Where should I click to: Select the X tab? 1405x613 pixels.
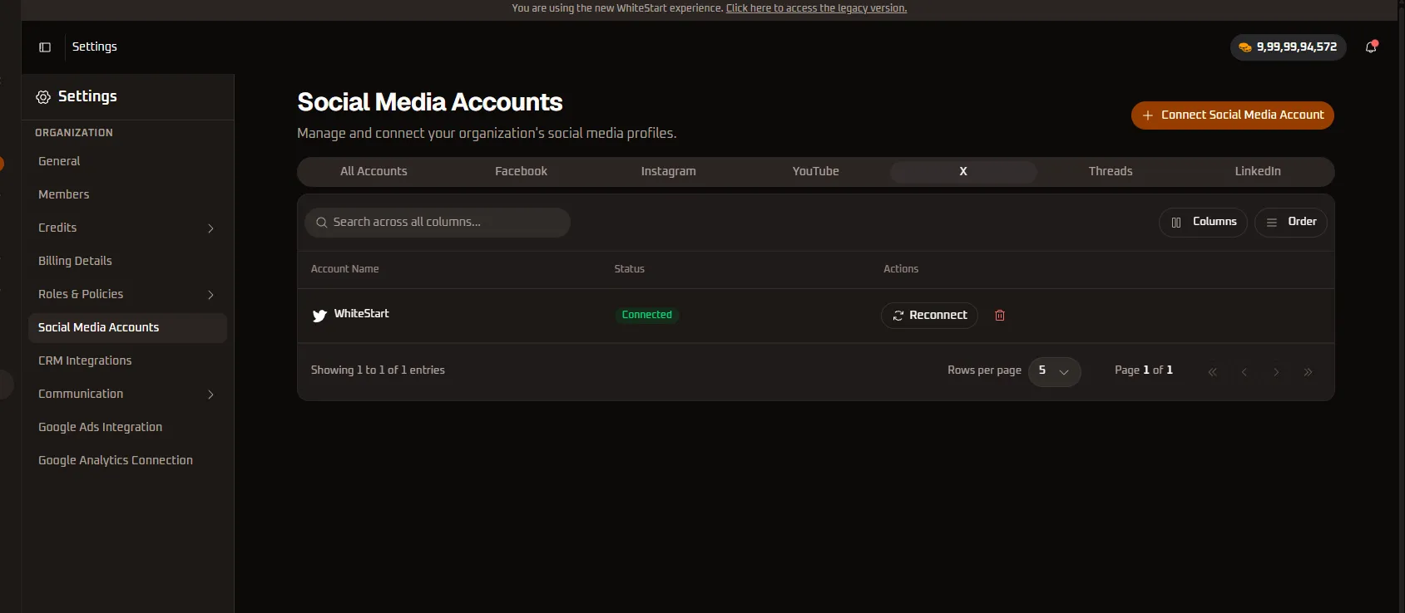(963, 171)
